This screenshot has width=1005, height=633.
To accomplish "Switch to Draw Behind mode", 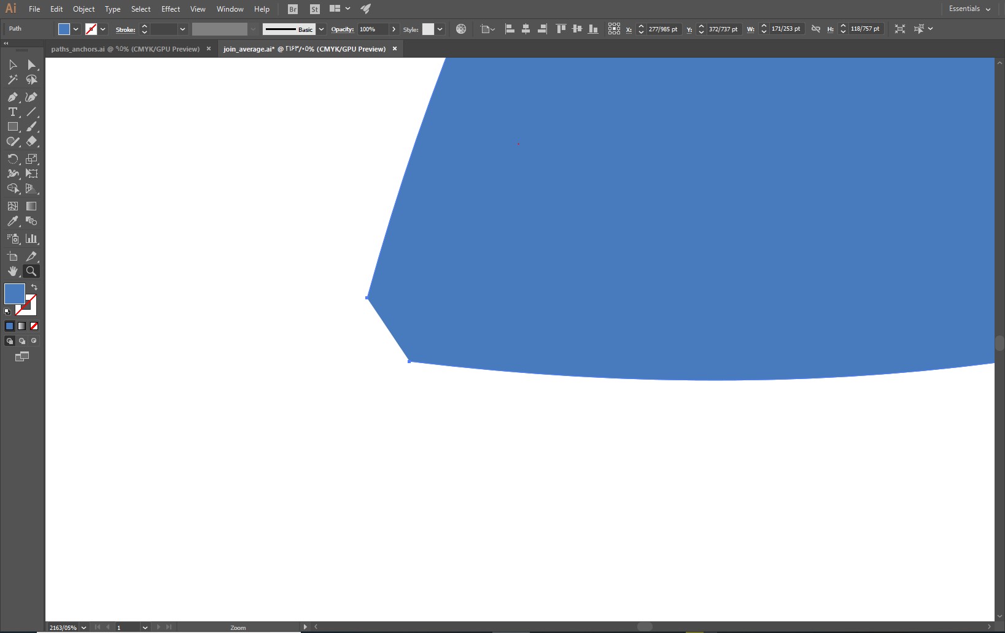I will tap(22, 341).
